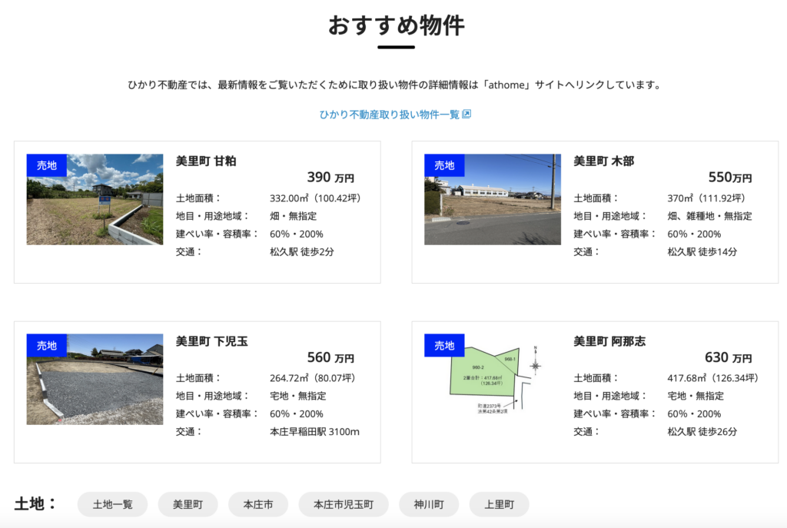Click 売地 badge on 下児玉 listing
The height and width of the screenshot is (528, 787).
[x=47, y=345]
